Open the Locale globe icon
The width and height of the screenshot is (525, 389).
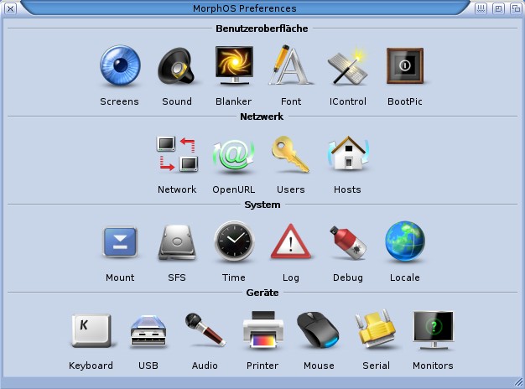tap(405, 241)
